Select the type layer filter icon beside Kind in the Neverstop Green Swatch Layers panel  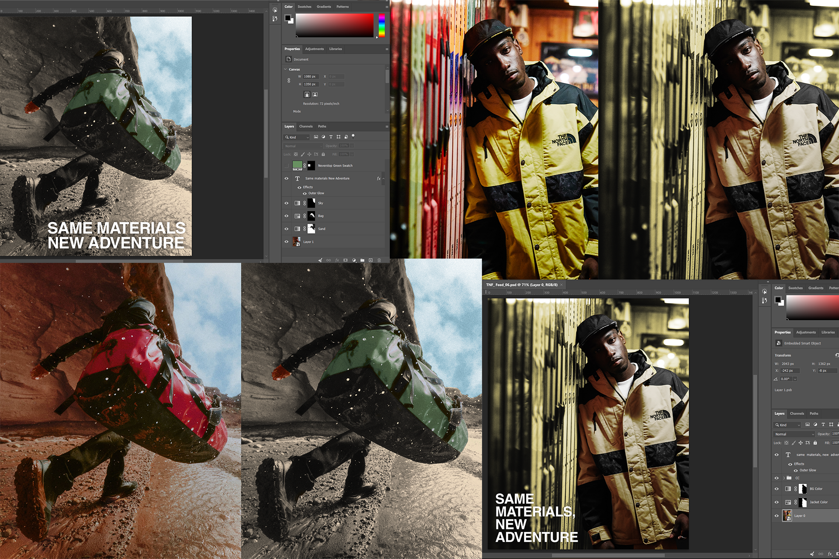331,137
